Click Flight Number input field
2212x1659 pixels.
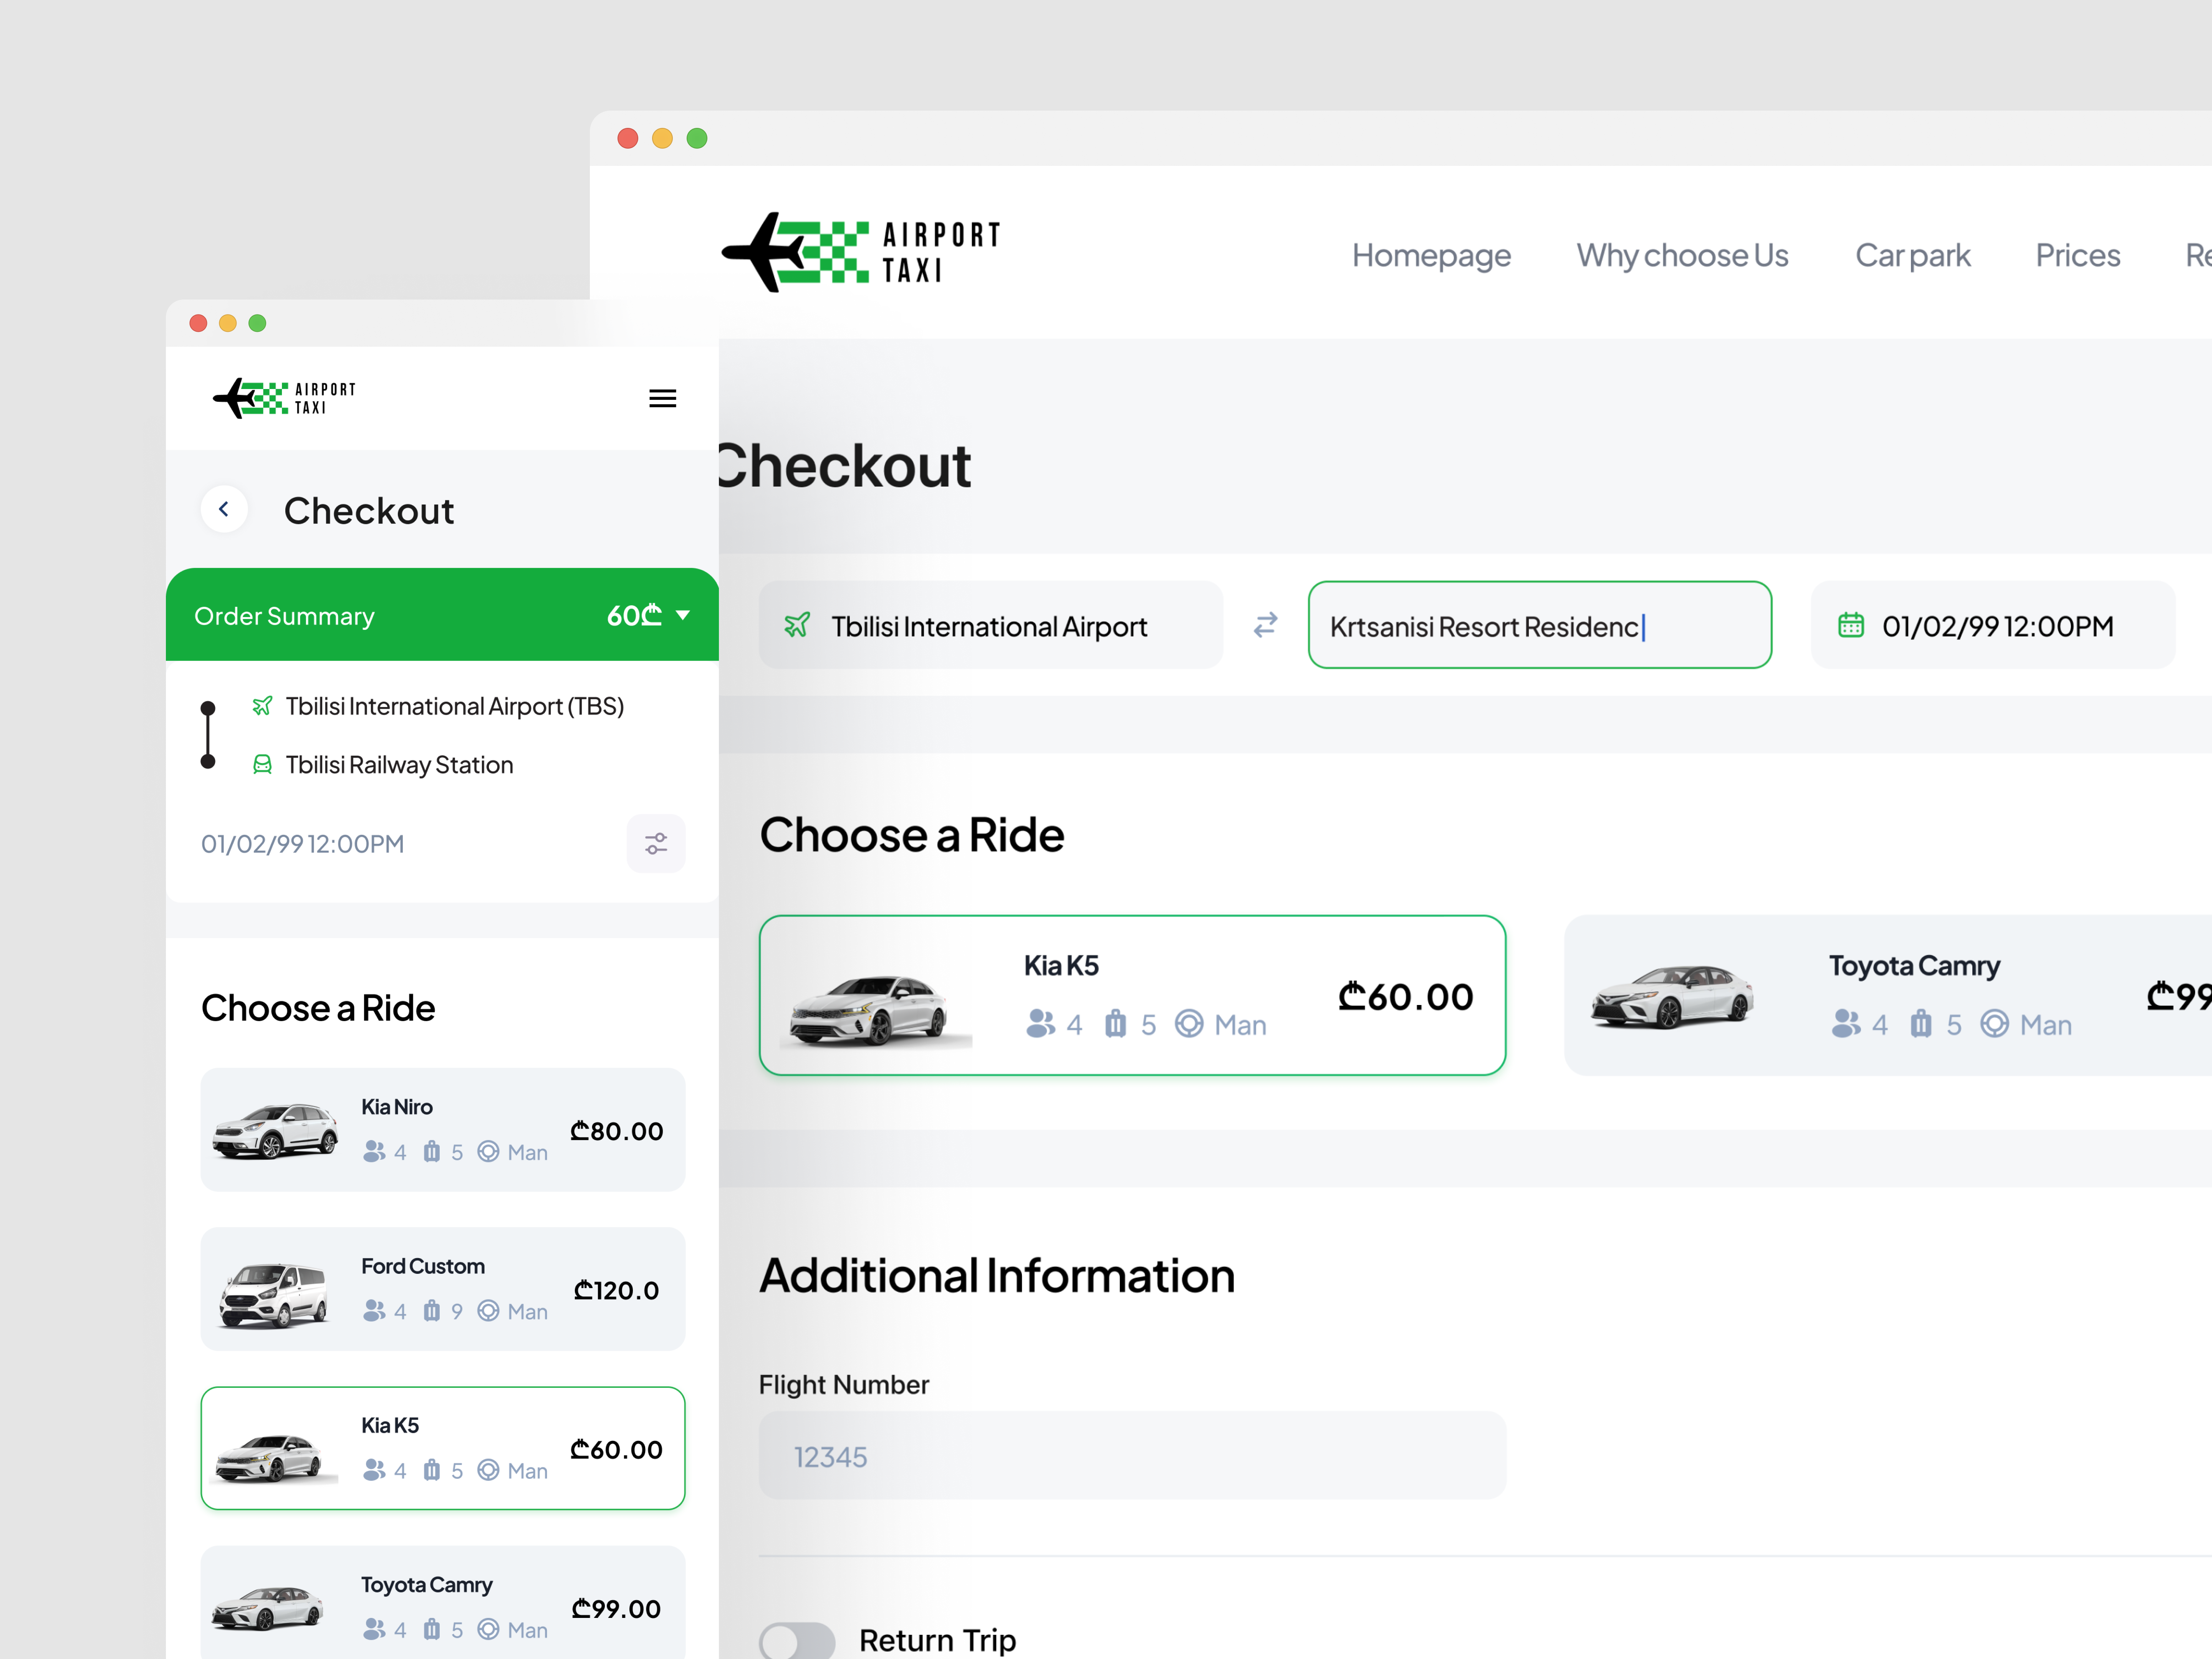1132,1455
